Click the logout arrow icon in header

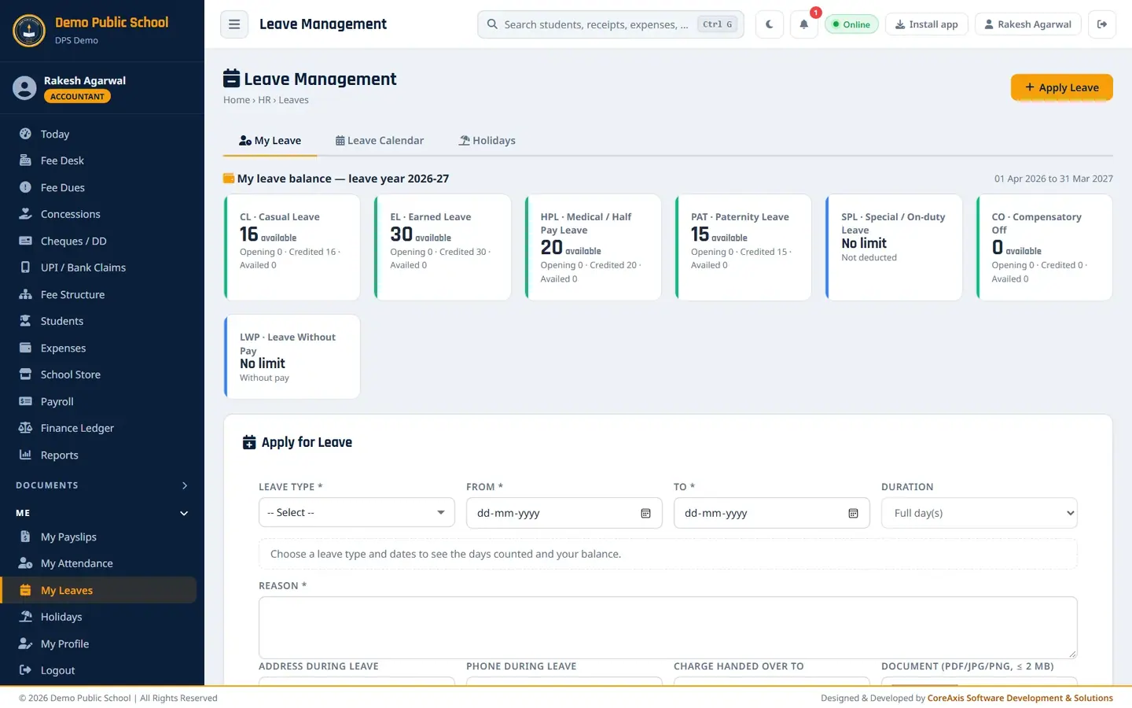click(1102, 24)
